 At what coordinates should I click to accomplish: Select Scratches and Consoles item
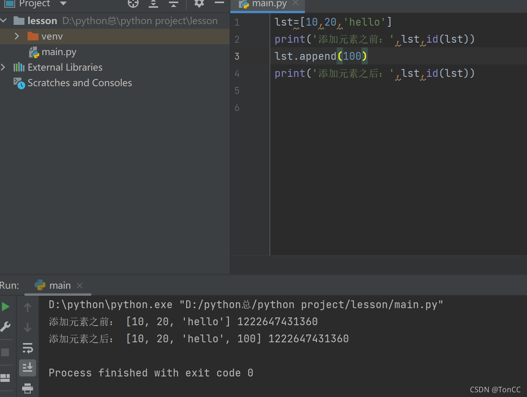[80, 83]
